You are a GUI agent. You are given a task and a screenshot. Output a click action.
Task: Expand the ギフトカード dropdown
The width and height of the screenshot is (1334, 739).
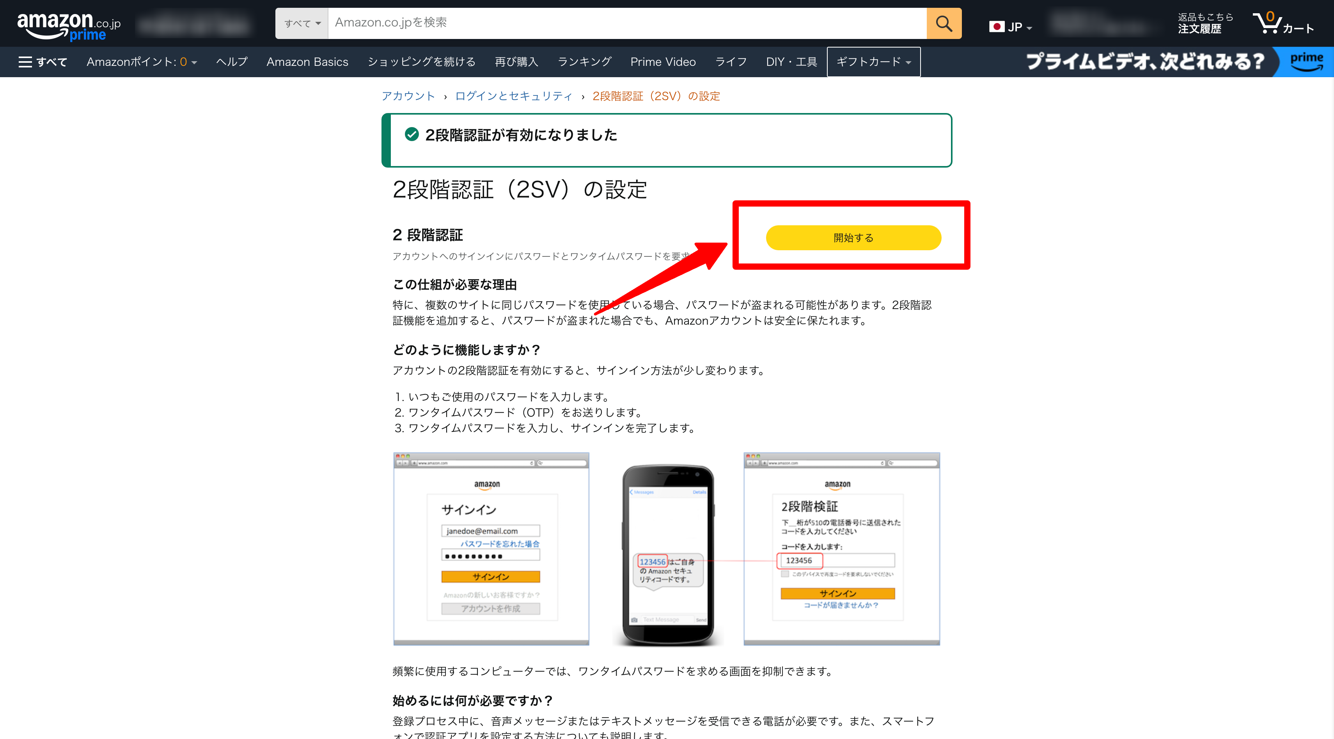click(873, 62)
